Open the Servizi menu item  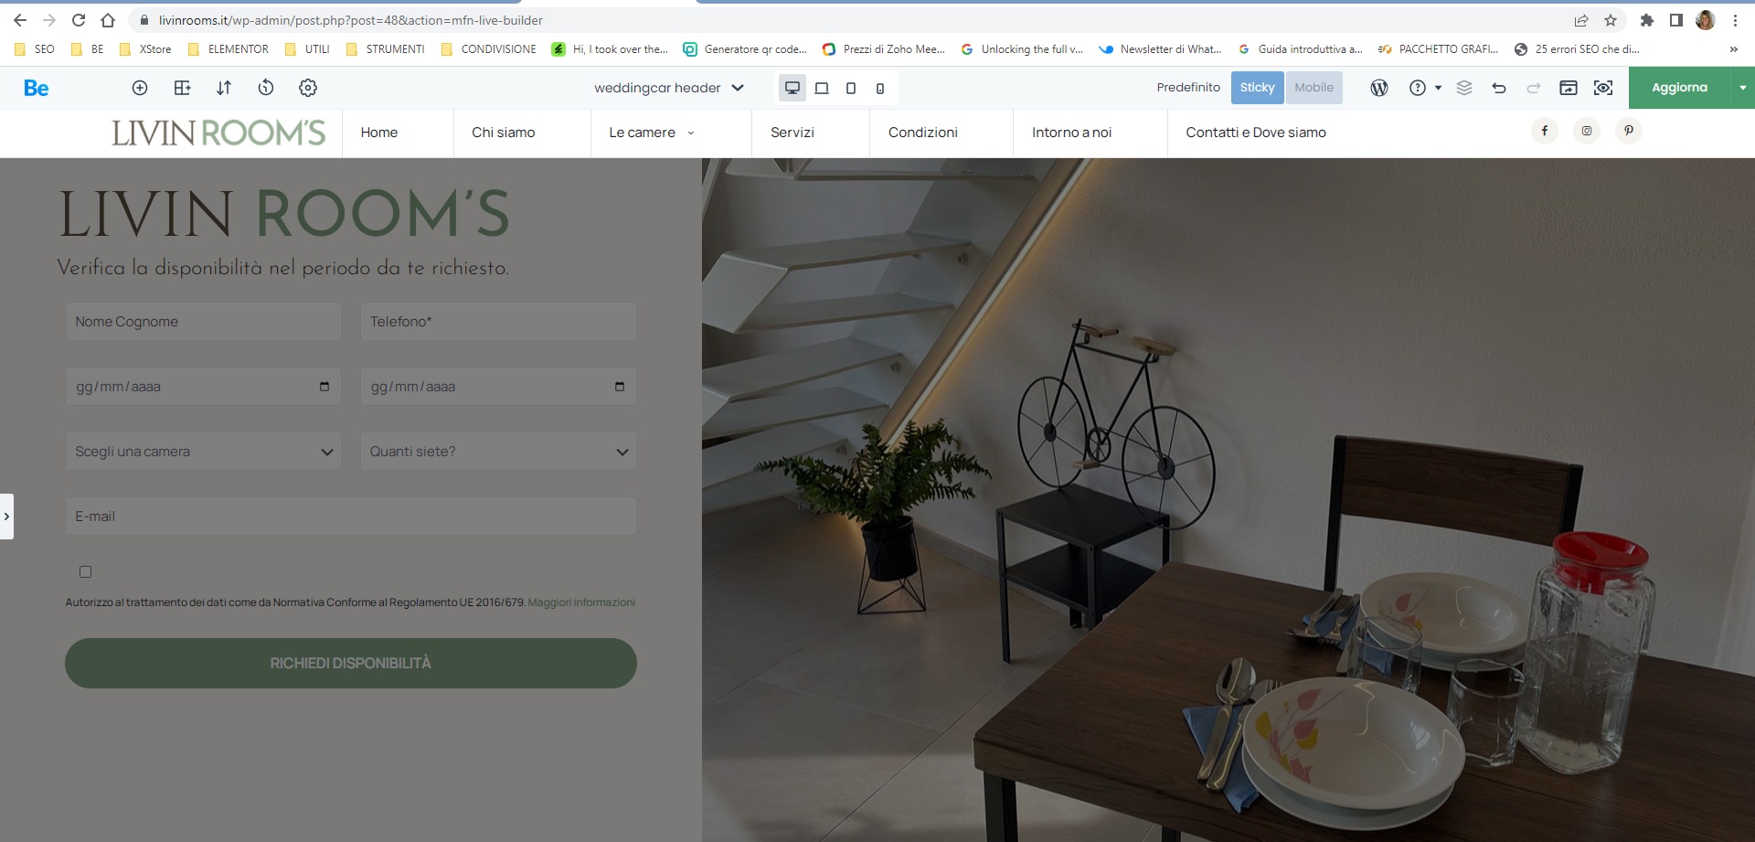792,133
